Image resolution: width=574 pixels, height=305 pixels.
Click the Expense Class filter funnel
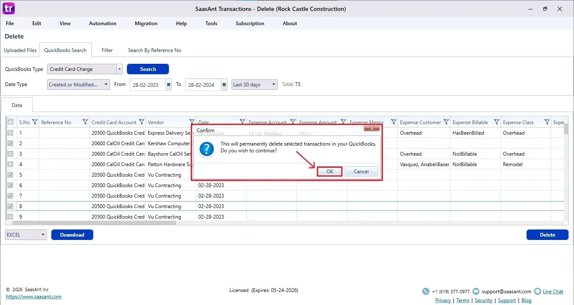[547, 122]
